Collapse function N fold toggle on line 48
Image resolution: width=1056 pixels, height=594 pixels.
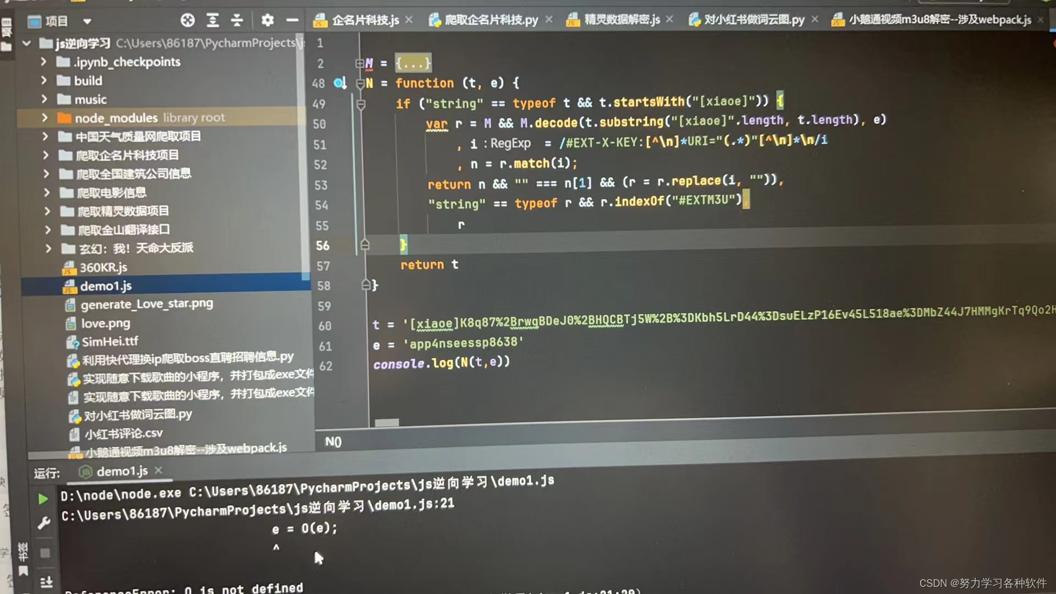point(360,84)
